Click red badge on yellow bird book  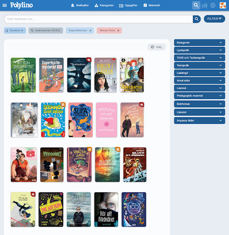pyautogui.click(x=33, y=194)
